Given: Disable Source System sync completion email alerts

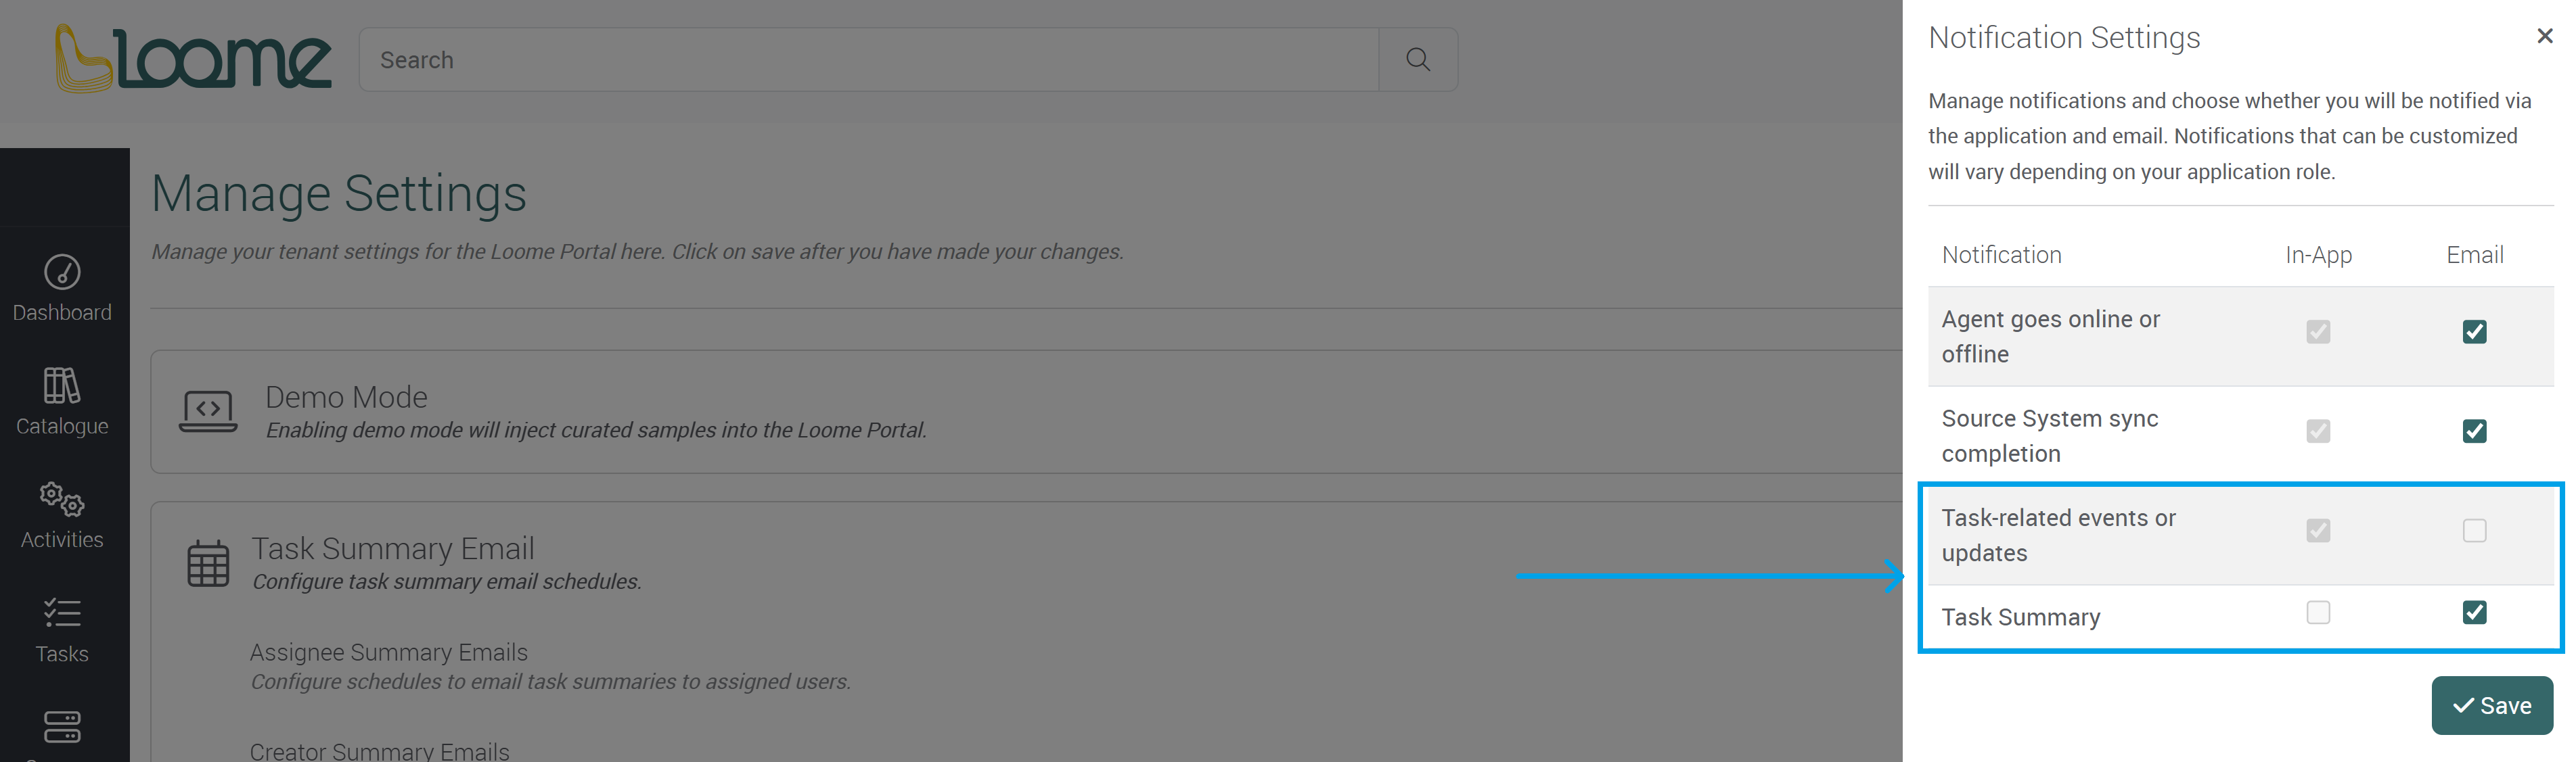Looking at the screenshot, I should pyautogui.click(x=2474, y=431).
